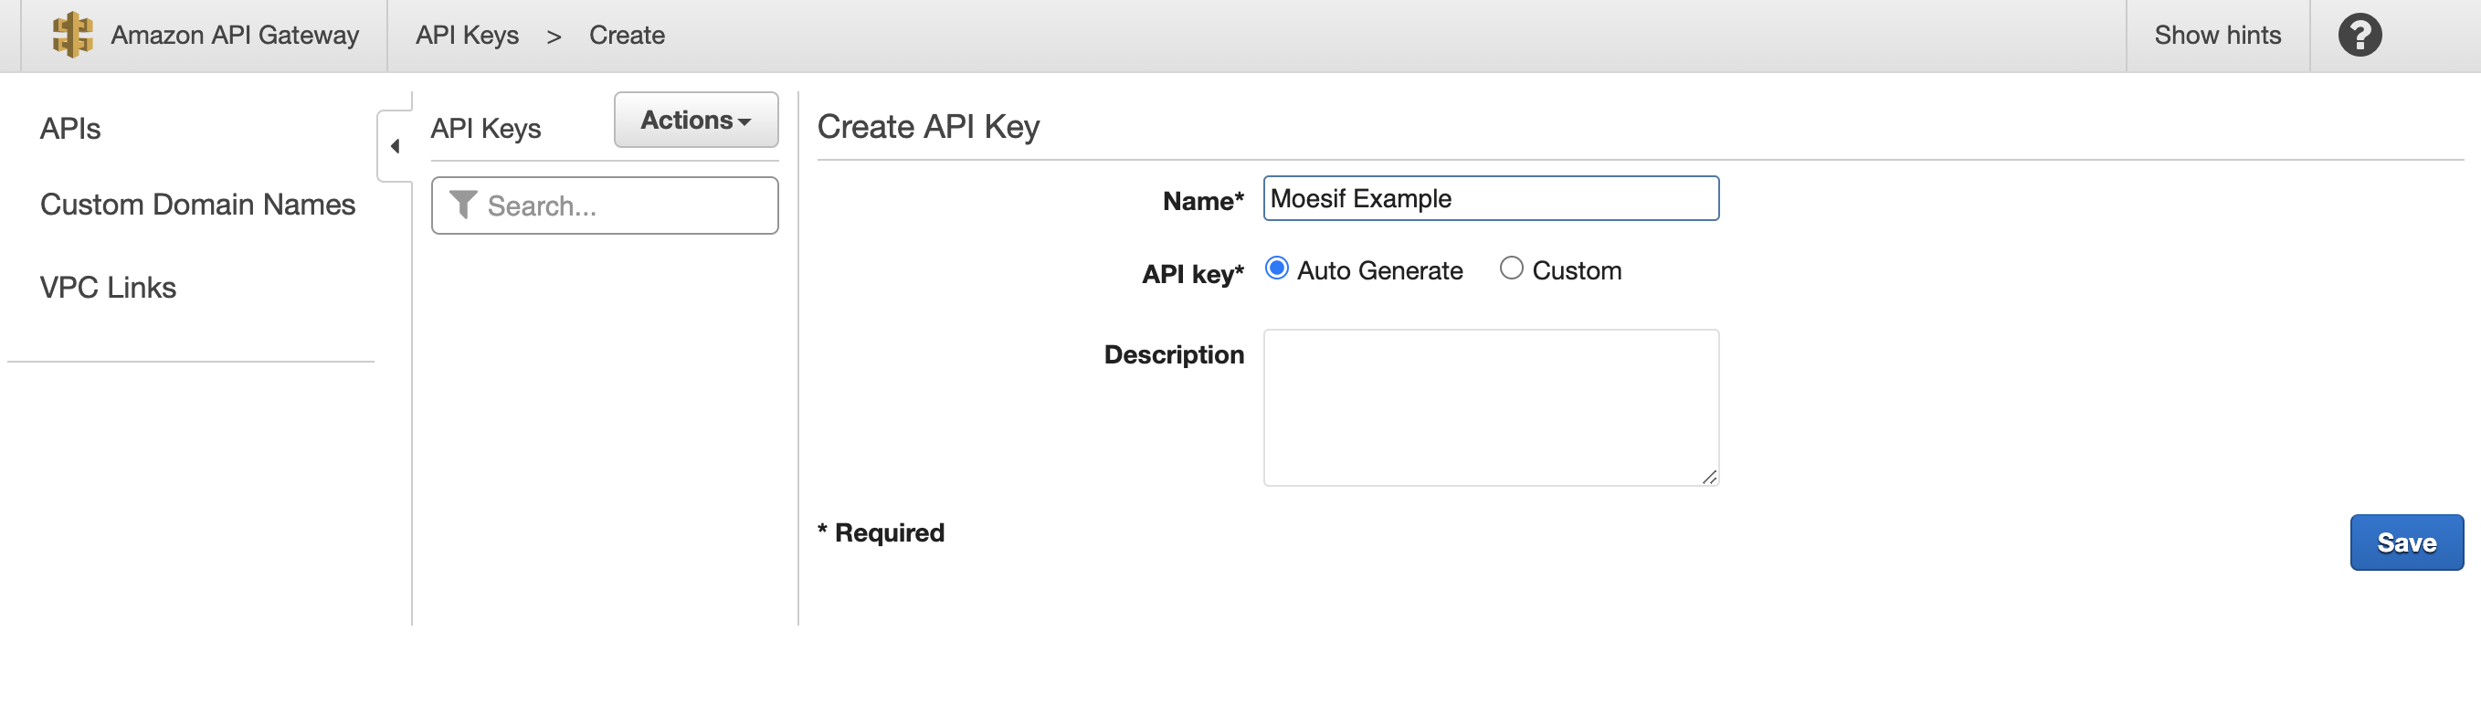This screenshot has width=2481, height=716.
Task: Go to APIs in the sidebar
Action: [70, 128]
